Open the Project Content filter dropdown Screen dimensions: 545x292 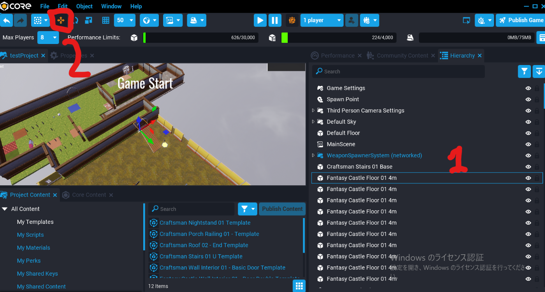[x=248, y=209]
